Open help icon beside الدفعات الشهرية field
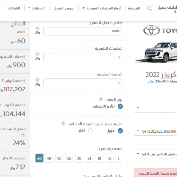 coord(37,54)
